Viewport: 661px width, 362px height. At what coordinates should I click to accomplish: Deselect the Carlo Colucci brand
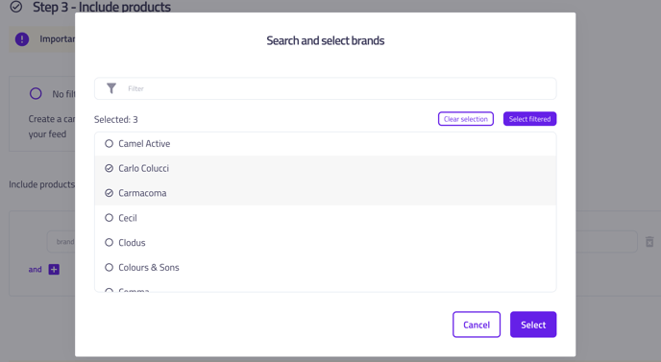pyautogui.click(x=325, y=168)
